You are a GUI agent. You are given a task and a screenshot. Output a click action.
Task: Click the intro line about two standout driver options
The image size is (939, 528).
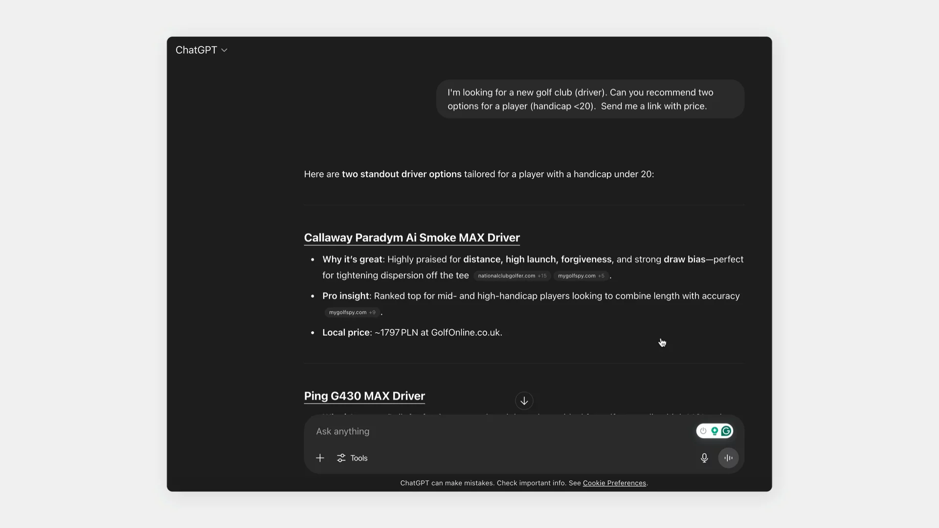479,175
